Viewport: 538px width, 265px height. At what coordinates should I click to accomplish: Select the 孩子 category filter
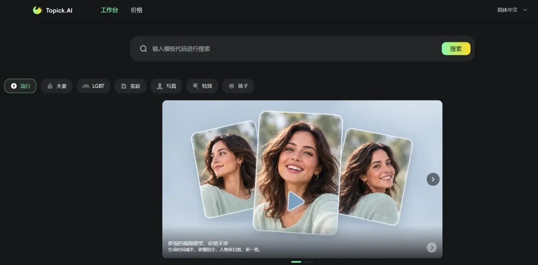[x=238, y=86]
